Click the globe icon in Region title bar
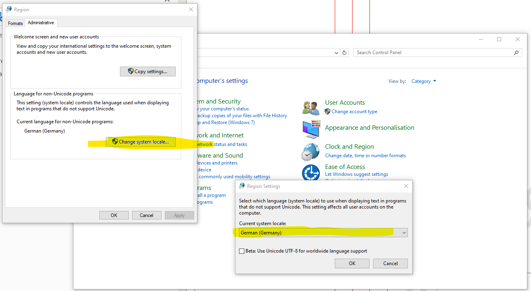 click(x=9, y=9)
